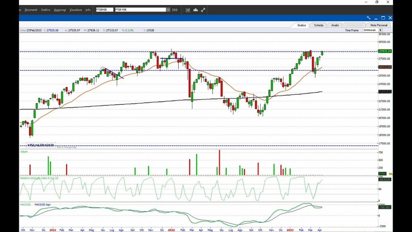Image resolution: width=412 pixels, height=232 pixels.
Task: Maximize the inner chart window
Action: pos(383,18)
